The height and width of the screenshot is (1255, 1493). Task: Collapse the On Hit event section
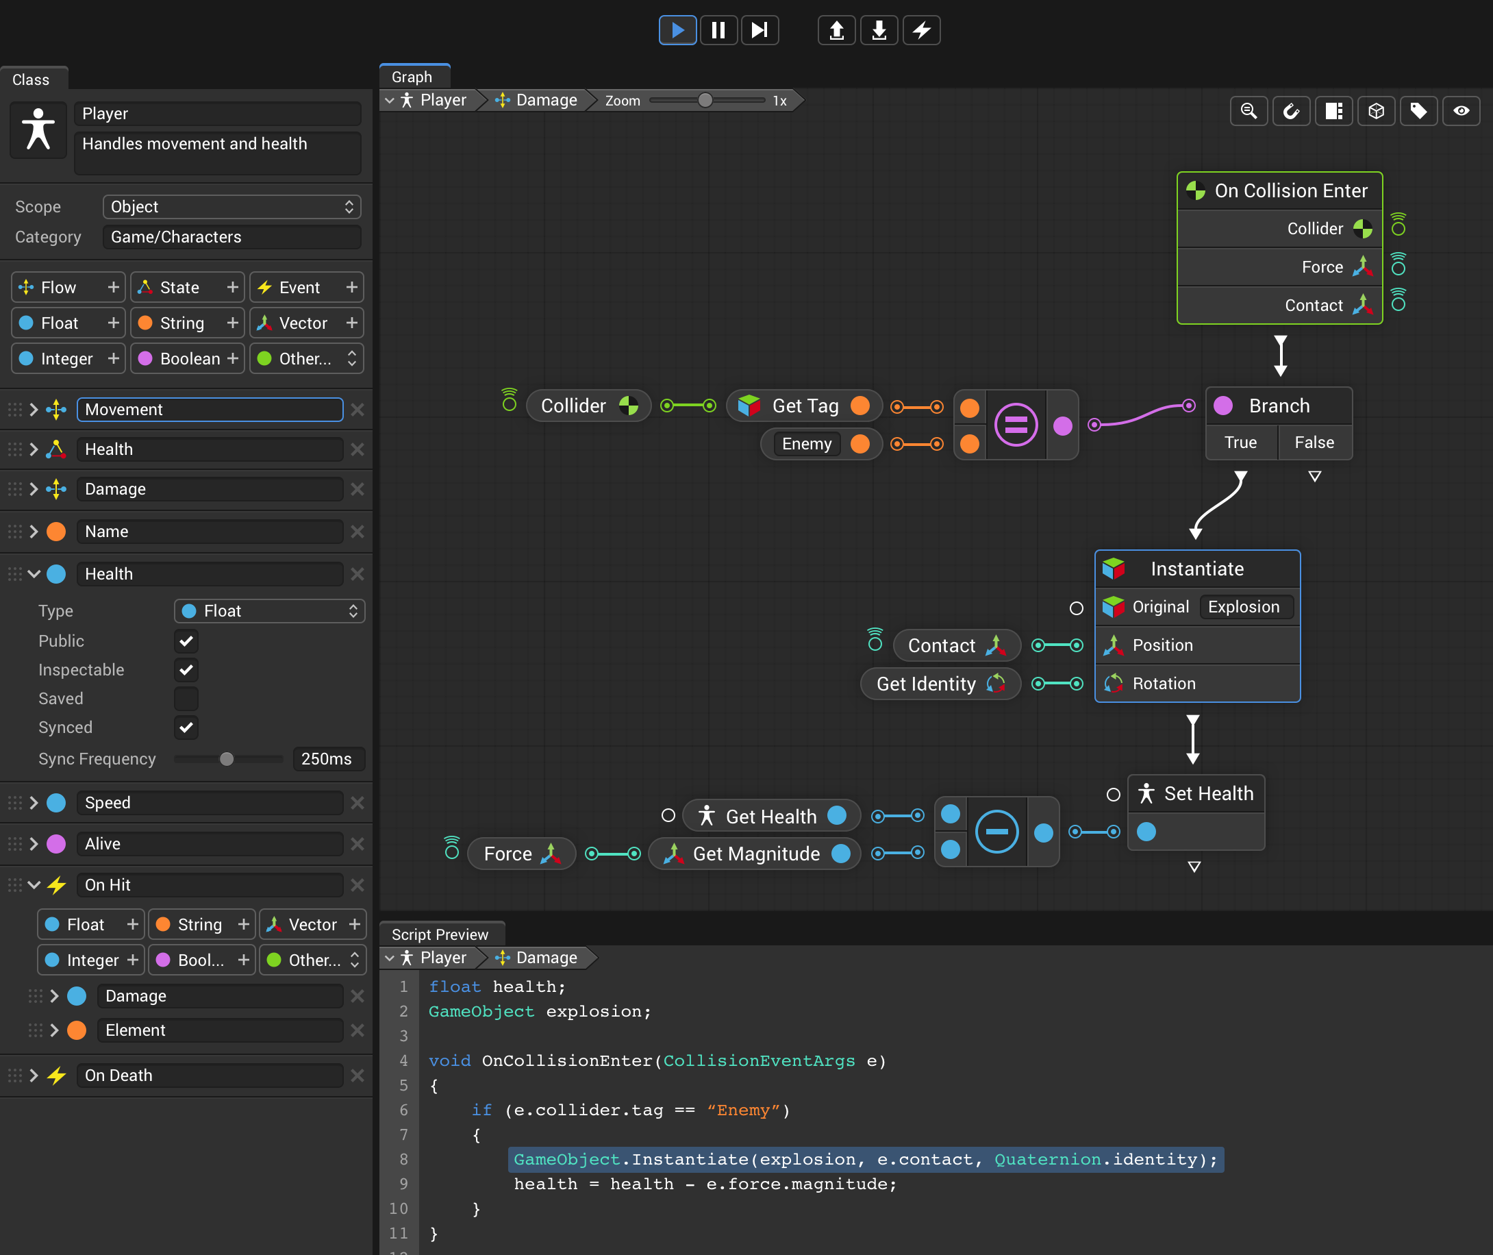[x=33, y=885]
